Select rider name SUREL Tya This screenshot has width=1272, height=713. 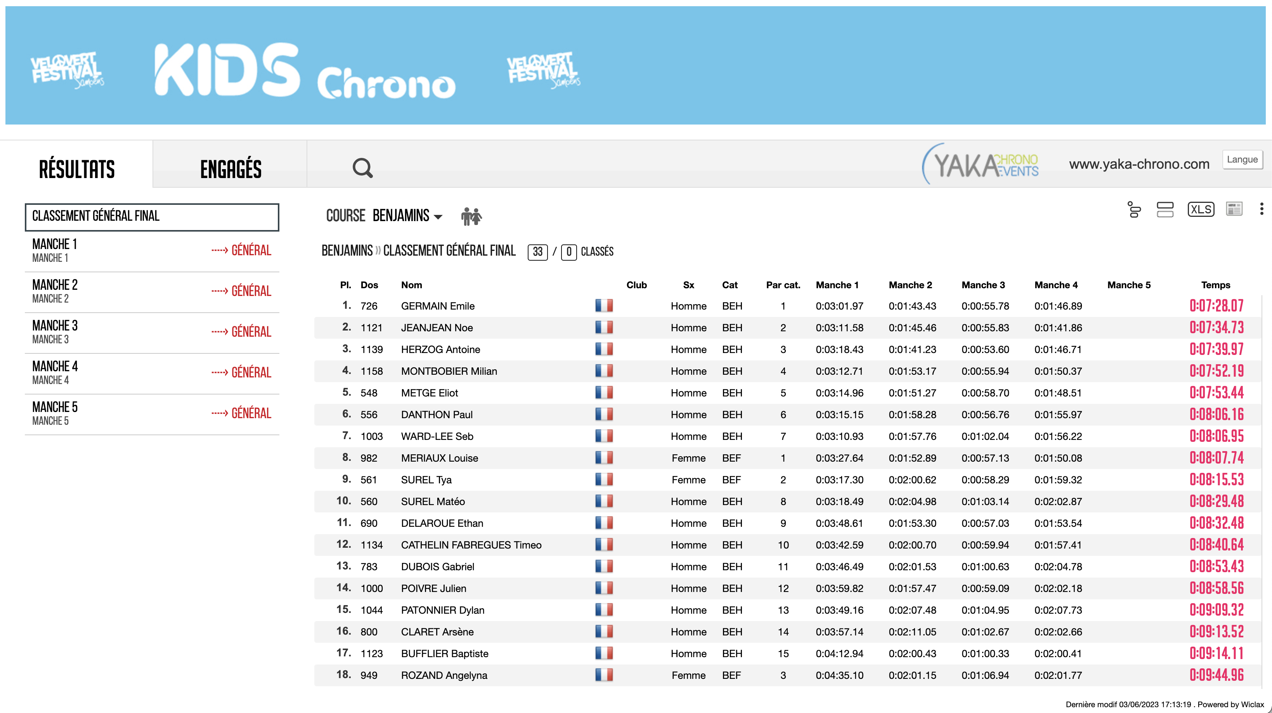[x=426, y=480]
